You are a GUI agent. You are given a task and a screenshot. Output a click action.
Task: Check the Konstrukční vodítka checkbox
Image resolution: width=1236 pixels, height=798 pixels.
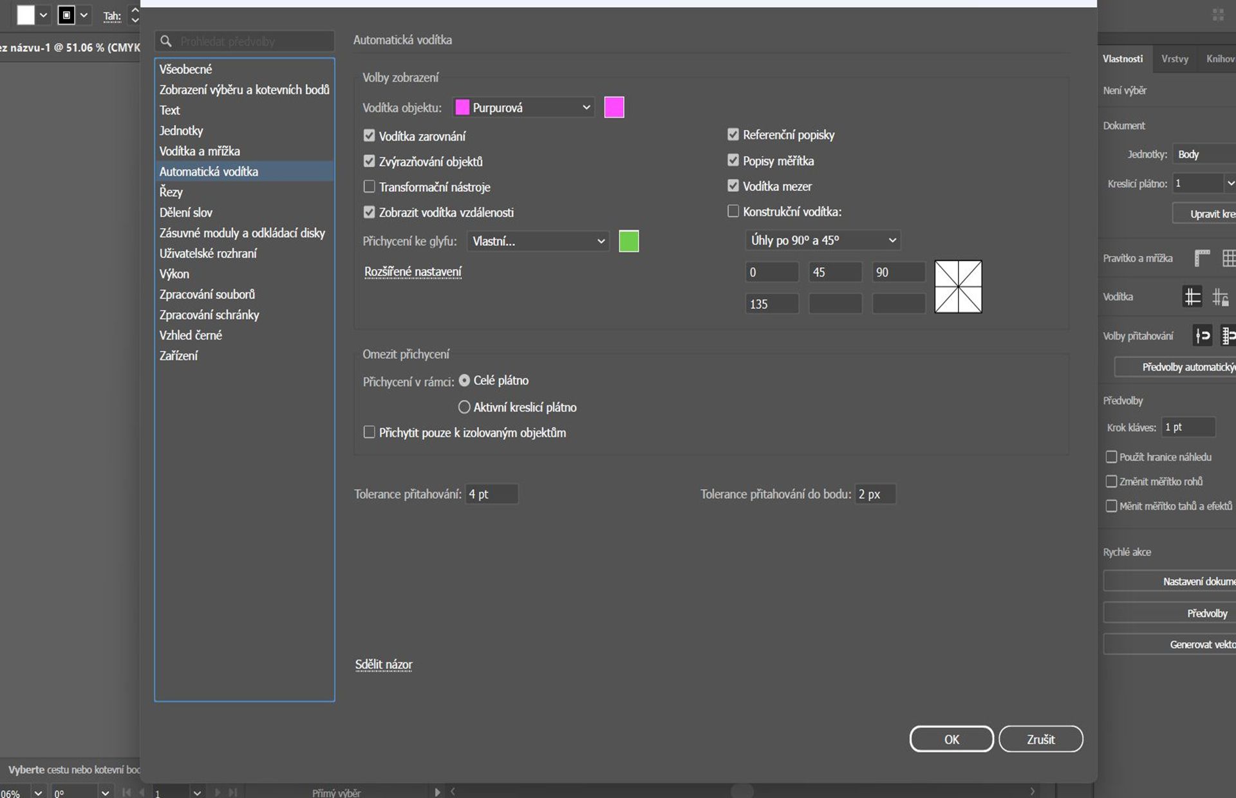733,211
